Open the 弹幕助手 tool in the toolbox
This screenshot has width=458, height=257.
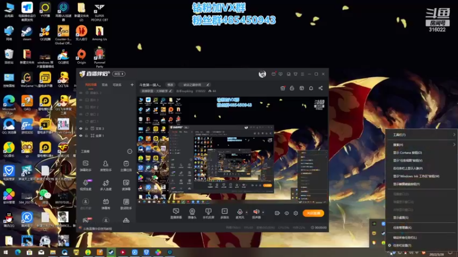point(85,166)
